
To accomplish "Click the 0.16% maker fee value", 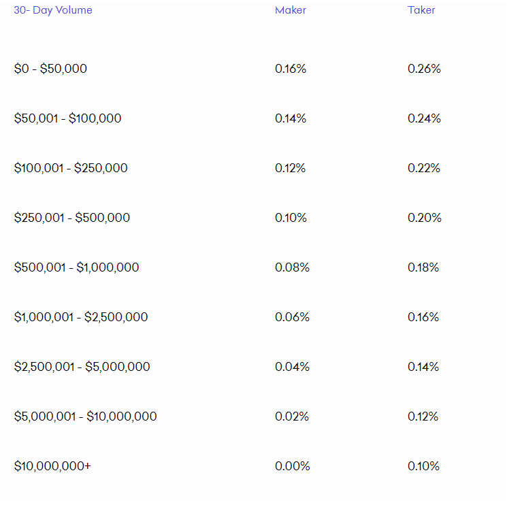I will coord(291,69).
